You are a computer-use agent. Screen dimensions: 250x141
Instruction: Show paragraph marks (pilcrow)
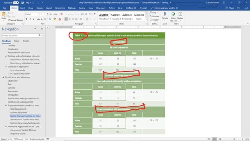point(95,14)
